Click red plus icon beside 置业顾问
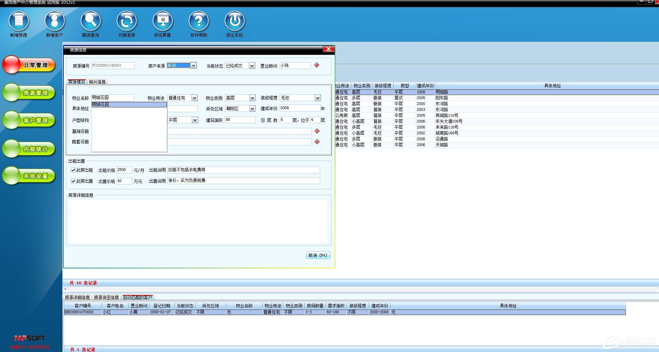This screenshot has width=659, height=352. tap(317, 65)
